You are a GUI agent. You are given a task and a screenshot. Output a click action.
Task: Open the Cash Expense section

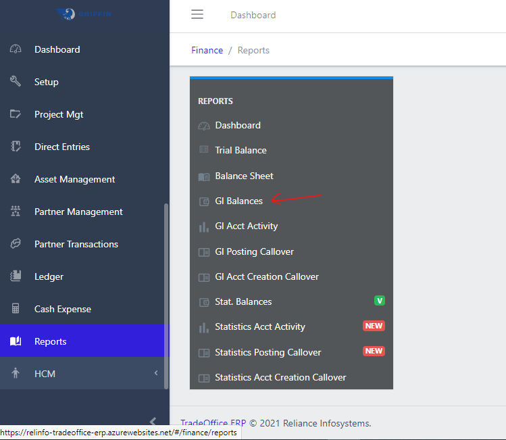(x=84, y=309)
